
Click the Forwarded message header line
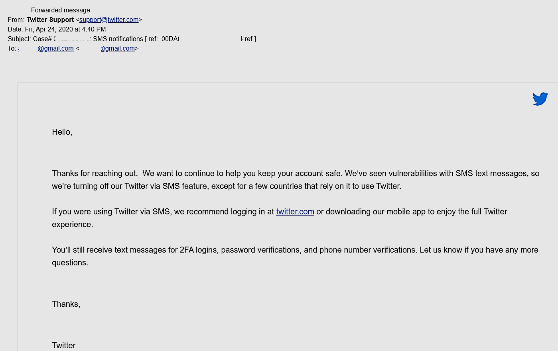[x=59, y=10]
